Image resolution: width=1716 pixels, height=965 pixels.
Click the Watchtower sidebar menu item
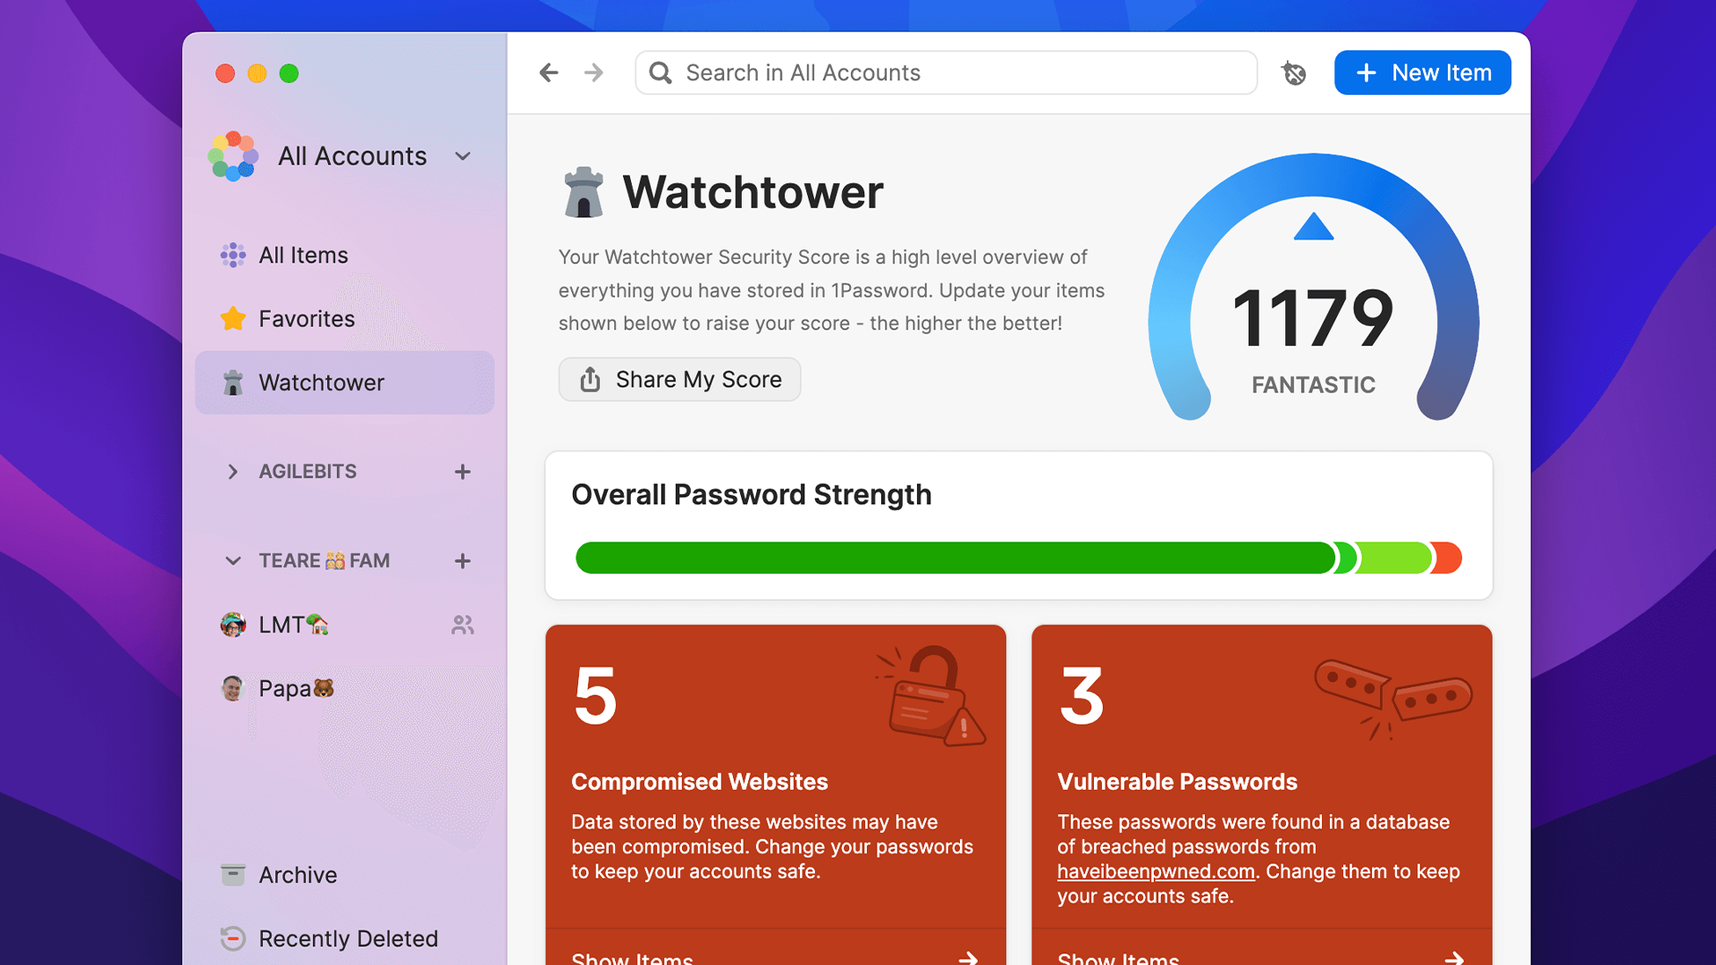tap(321, 382)
